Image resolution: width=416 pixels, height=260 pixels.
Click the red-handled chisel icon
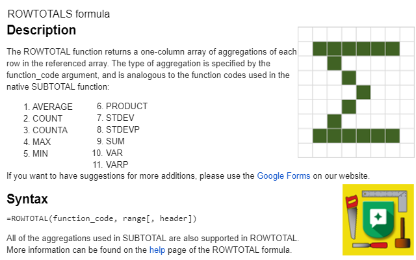[x=370, y=246]
